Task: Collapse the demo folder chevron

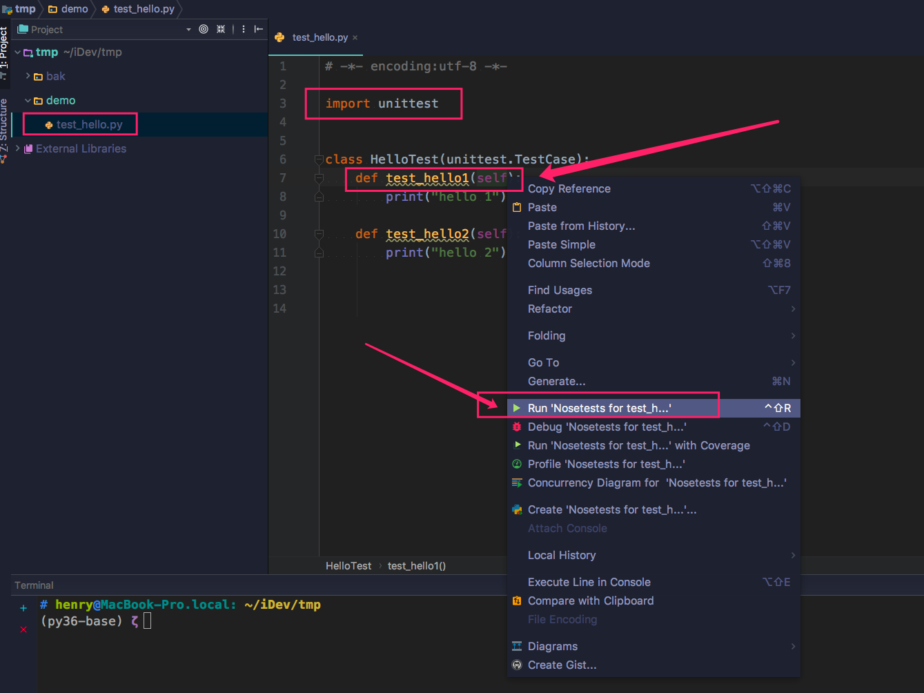Action: [x=28, y=101]
